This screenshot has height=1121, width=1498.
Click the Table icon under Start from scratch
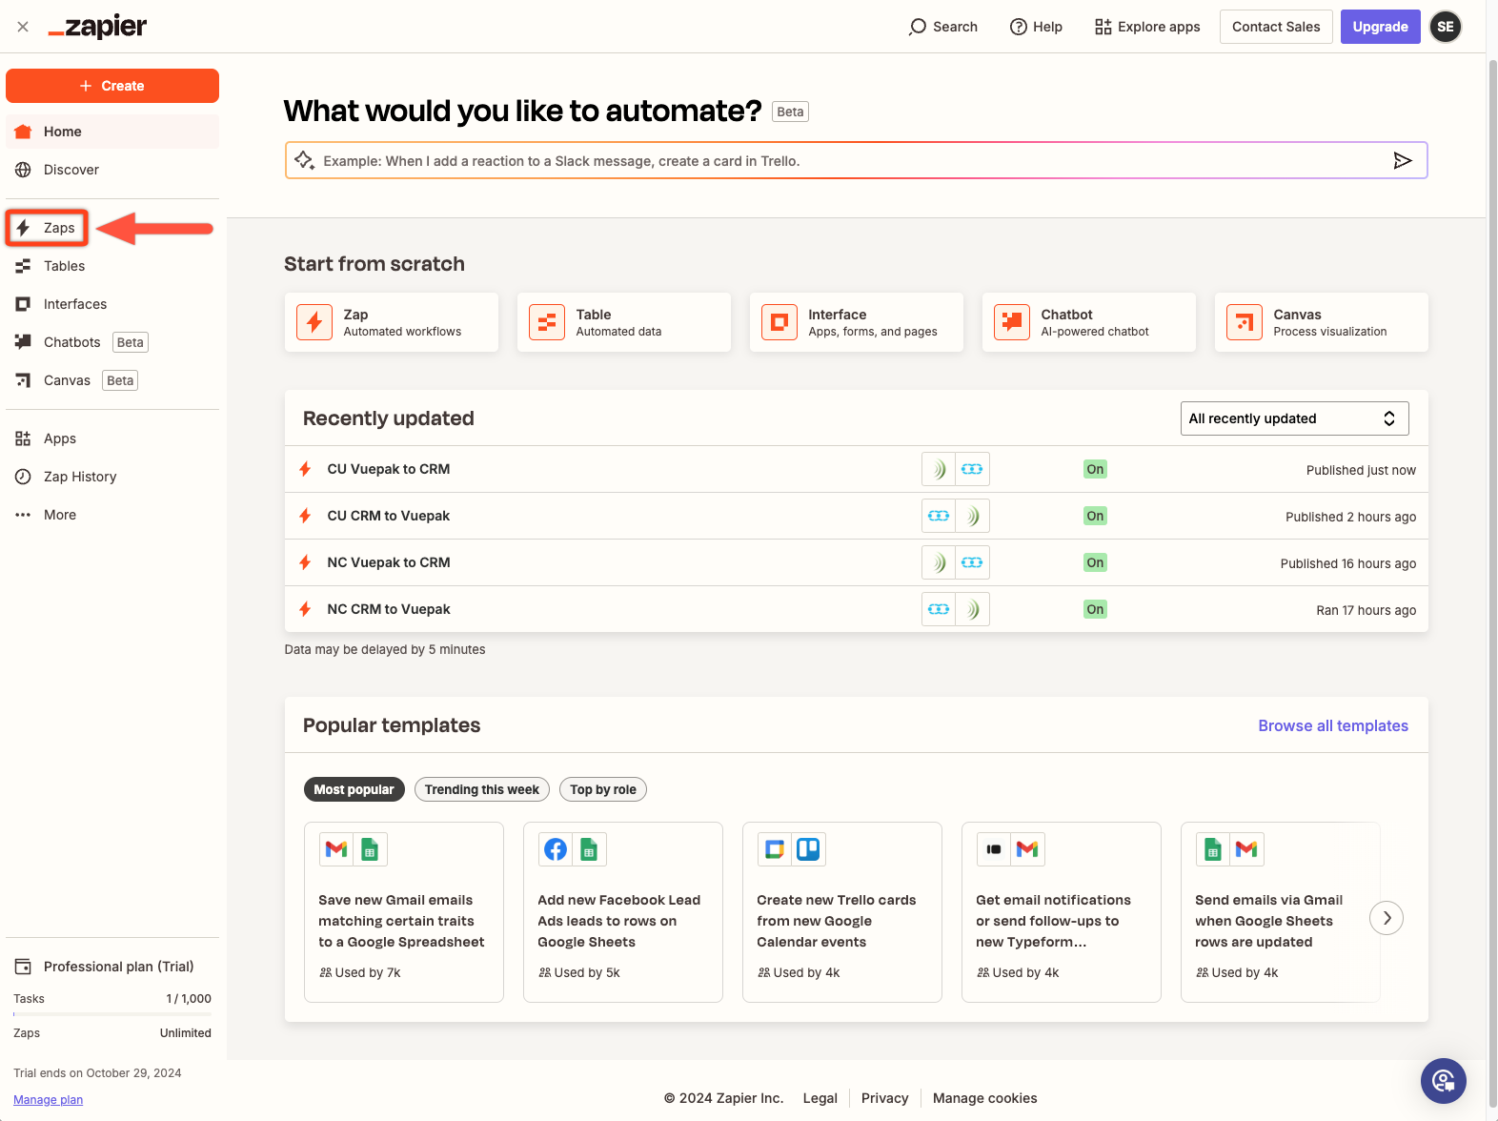(547, 322)
